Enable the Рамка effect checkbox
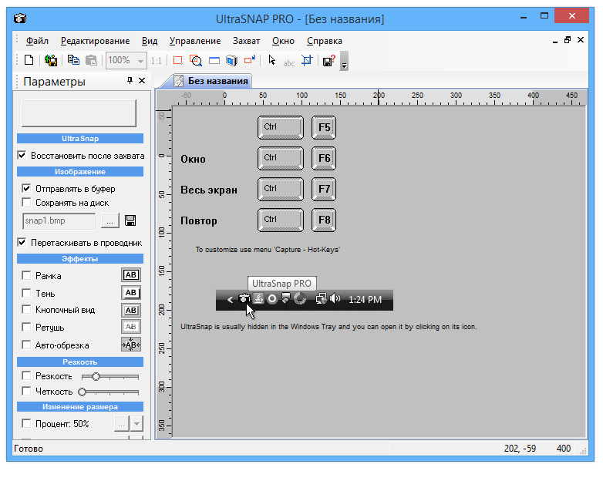The width and height of the screenshot is (603, 481). (x=26, y=275)
